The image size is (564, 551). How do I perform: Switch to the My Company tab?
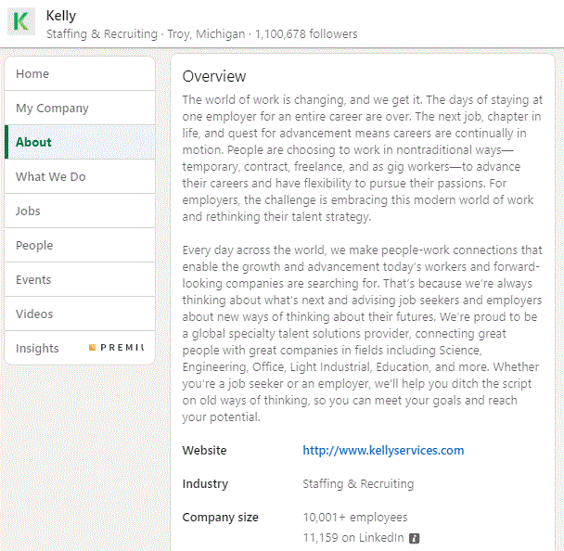tap(52, 109)
